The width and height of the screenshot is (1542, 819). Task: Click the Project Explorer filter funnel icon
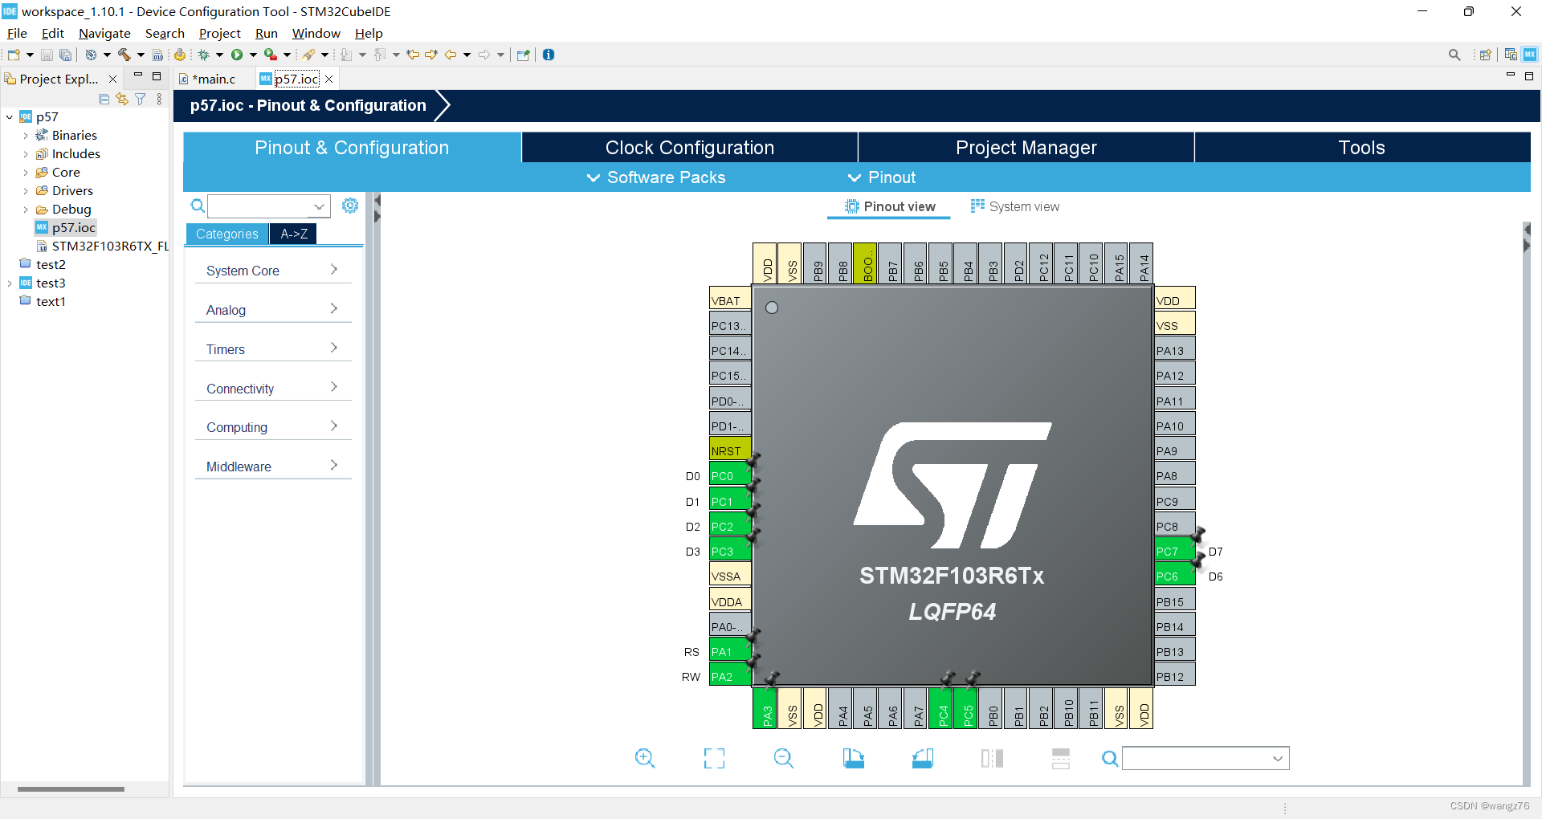(x=141, y=99)
